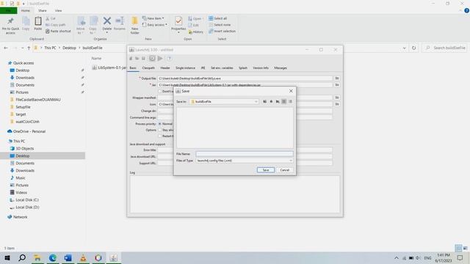The height and width of the screenshot is (264, 470).
Task: Expand the Properties dropdown arrow in ribbon
Action: (178, 32)
